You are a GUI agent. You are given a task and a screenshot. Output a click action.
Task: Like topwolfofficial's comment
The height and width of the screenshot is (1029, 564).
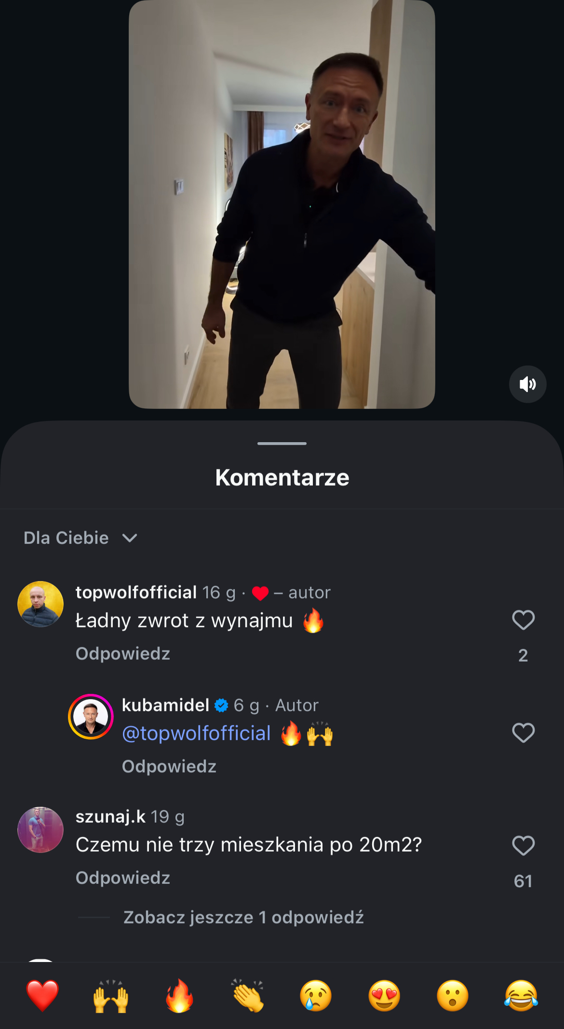[523, 620]
